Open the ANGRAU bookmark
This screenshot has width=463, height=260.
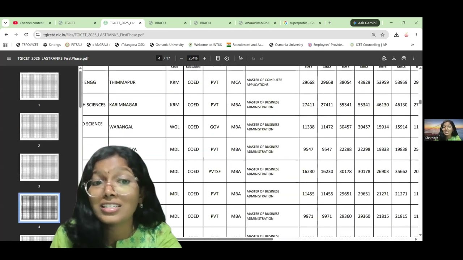coord(98,45)
